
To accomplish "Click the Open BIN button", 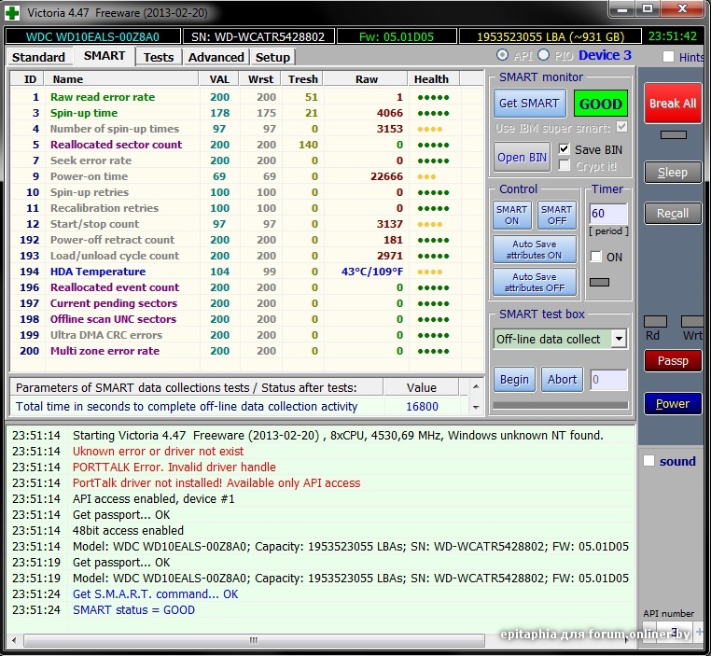I will click(x=522, y=158).
